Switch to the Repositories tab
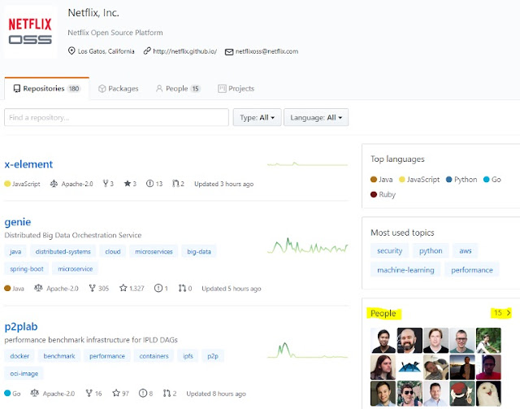 tap(47, 89)
